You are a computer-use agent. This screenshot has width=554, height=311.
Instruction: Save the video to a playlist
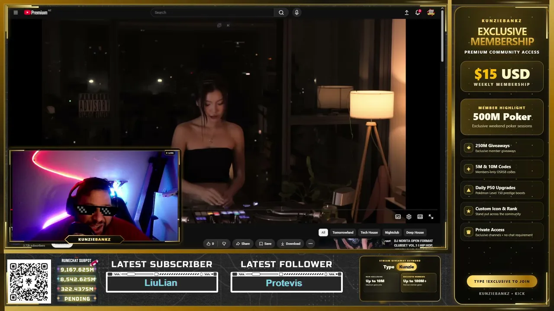pyautogui.click(x=265, y=244)
